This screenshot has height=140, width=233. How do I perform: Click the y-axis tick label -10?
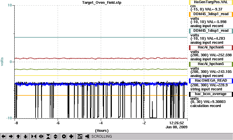tap(9, 118)
